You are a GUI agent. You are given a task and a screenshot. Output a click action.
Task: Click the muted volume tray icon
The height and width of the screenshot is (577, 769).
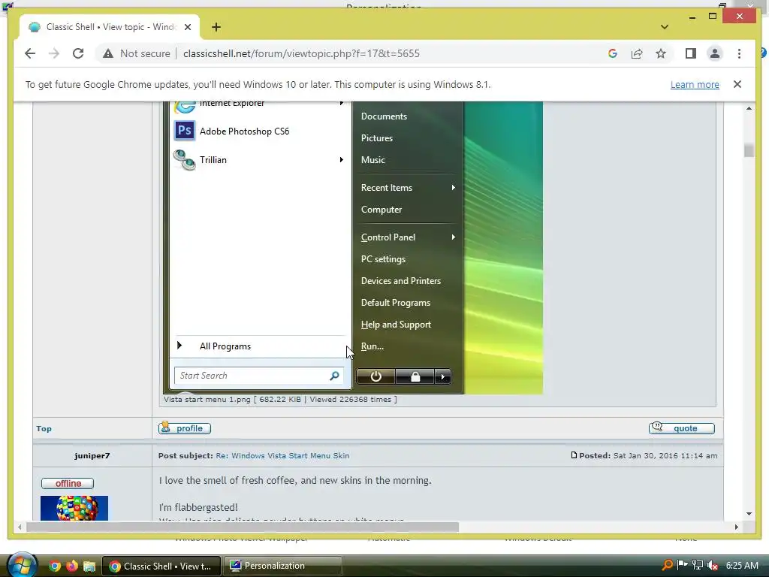(713, 565)
